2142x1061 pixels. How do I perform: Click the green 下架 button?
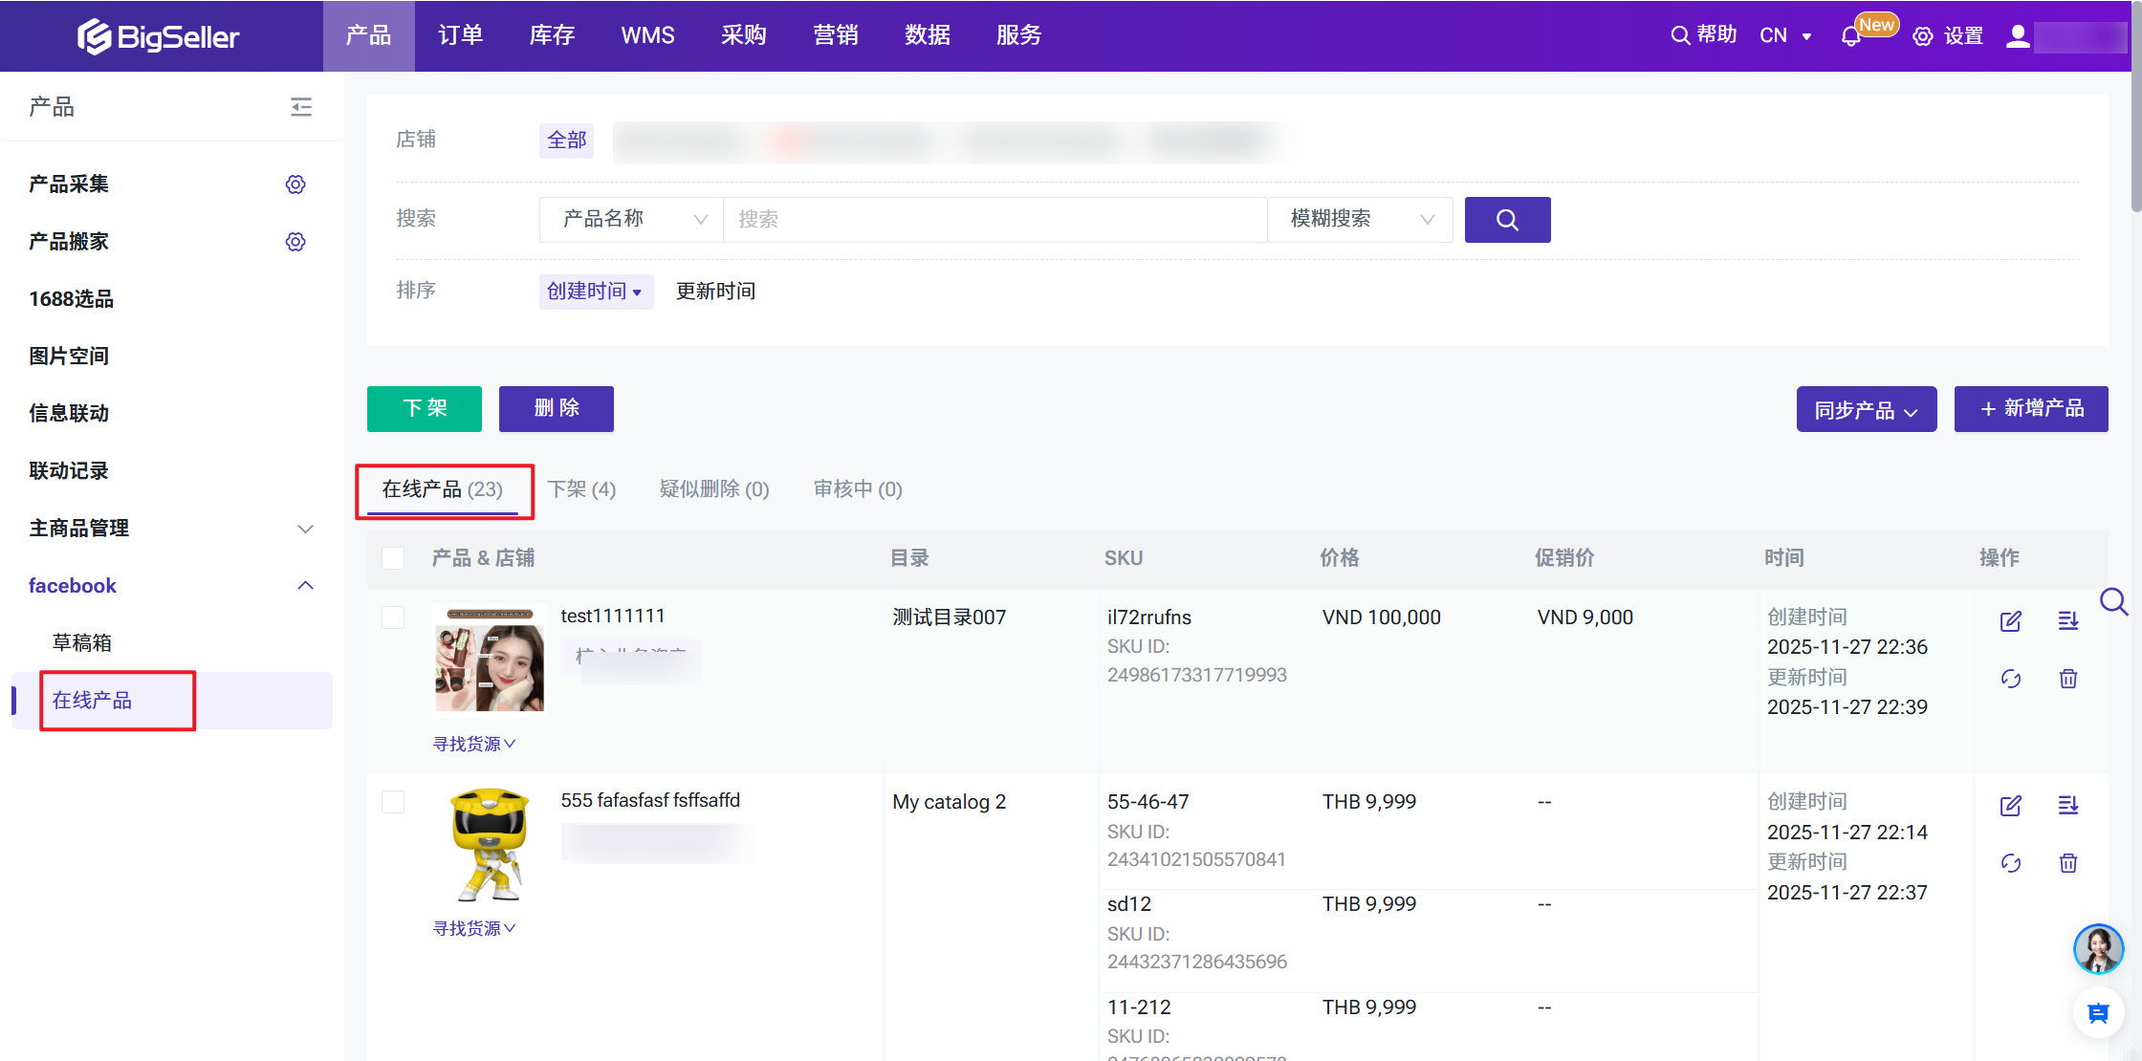424,409
